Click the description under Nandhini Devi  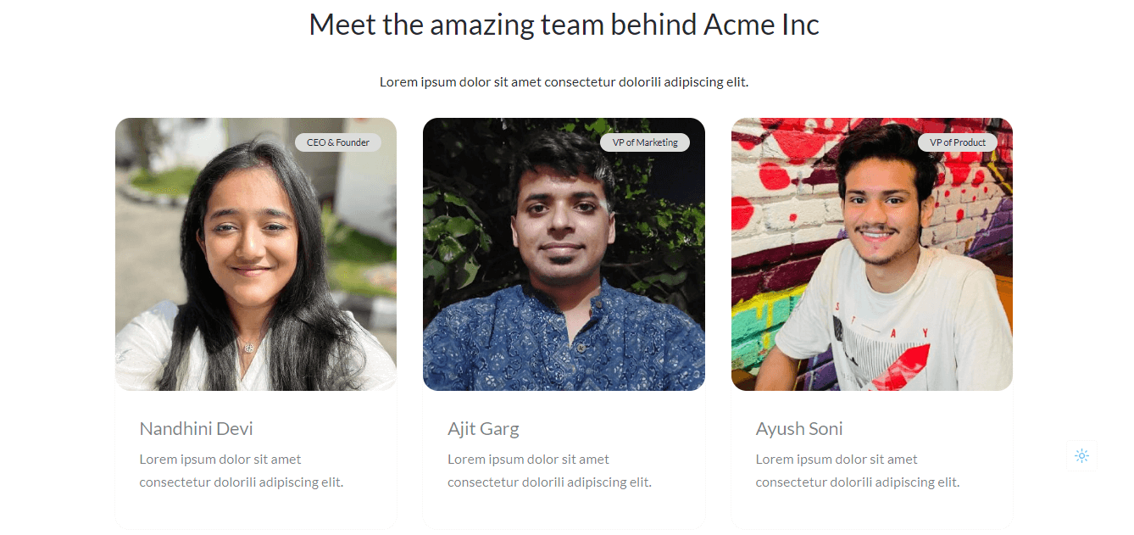[x=242, y=471]
